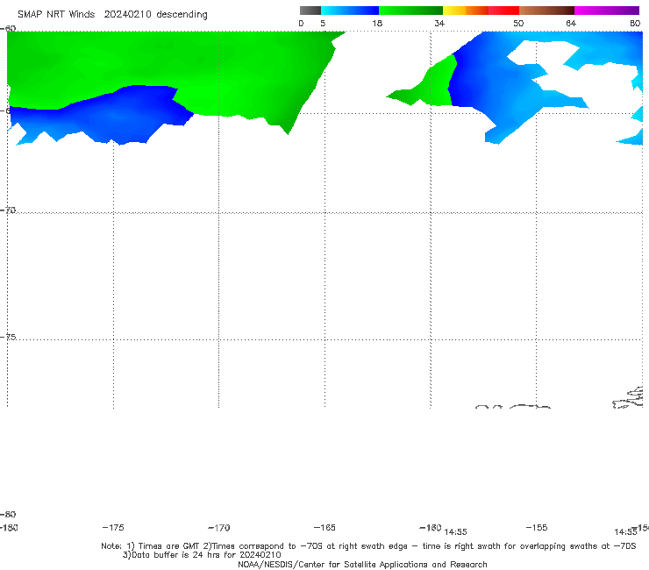Click the '5' color scale label
This screenshot has height=570, width=649.
(x=323, y=23)
